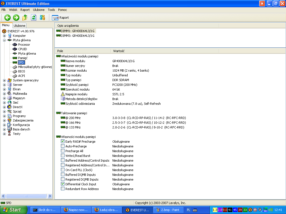This screenshot has height=214, width=286.
Task: Click the sidebar scrollbar left arrow
Action: (3, 196)
